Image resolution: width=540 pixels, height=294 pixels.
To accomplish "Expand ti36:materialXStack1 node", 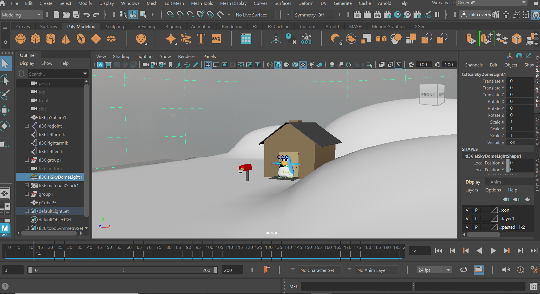I will [x=27, y=185].
